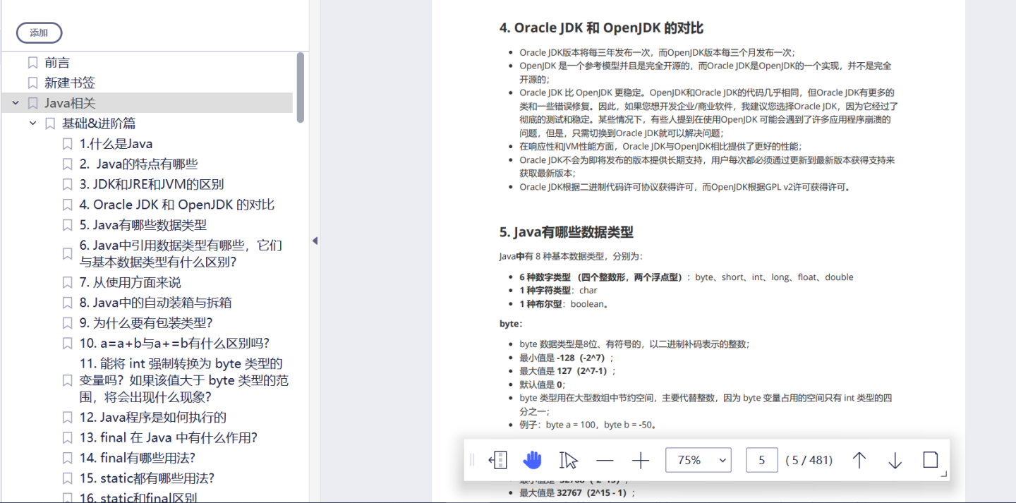Click the page number input showing 5

tap(761, 459)
